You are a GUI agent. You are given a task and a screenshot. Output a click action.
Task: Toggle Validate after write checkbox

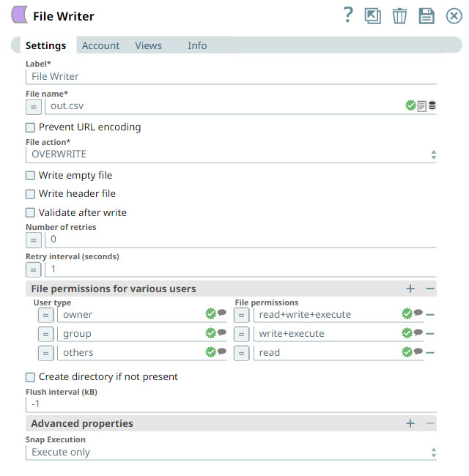tap(31, 213)
